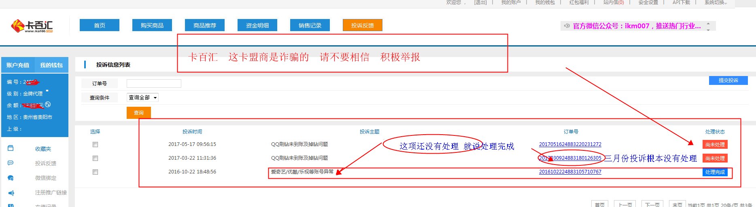Click the 选择 column header
Image resolution: width=756 pixels, height=207 pixels.
click(x=95, y=132)
